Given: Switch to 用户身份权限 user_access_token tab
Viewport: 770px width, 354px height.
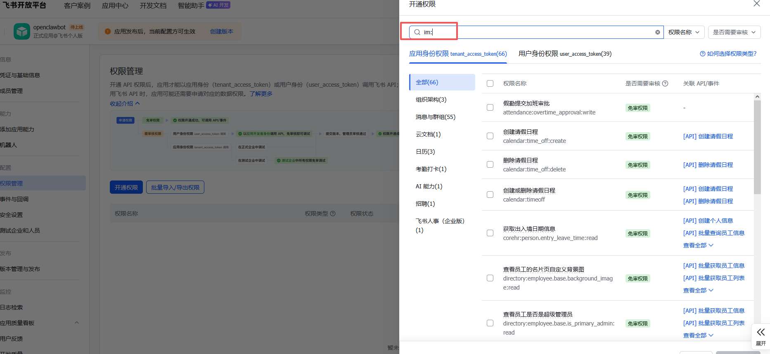Looking at the screenshot, I should pos(565,54).
